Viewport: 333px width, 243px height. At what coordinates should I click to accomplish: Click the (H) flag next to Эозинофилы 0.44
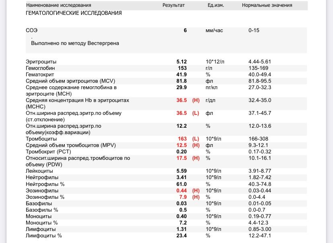tap(195, 191)
